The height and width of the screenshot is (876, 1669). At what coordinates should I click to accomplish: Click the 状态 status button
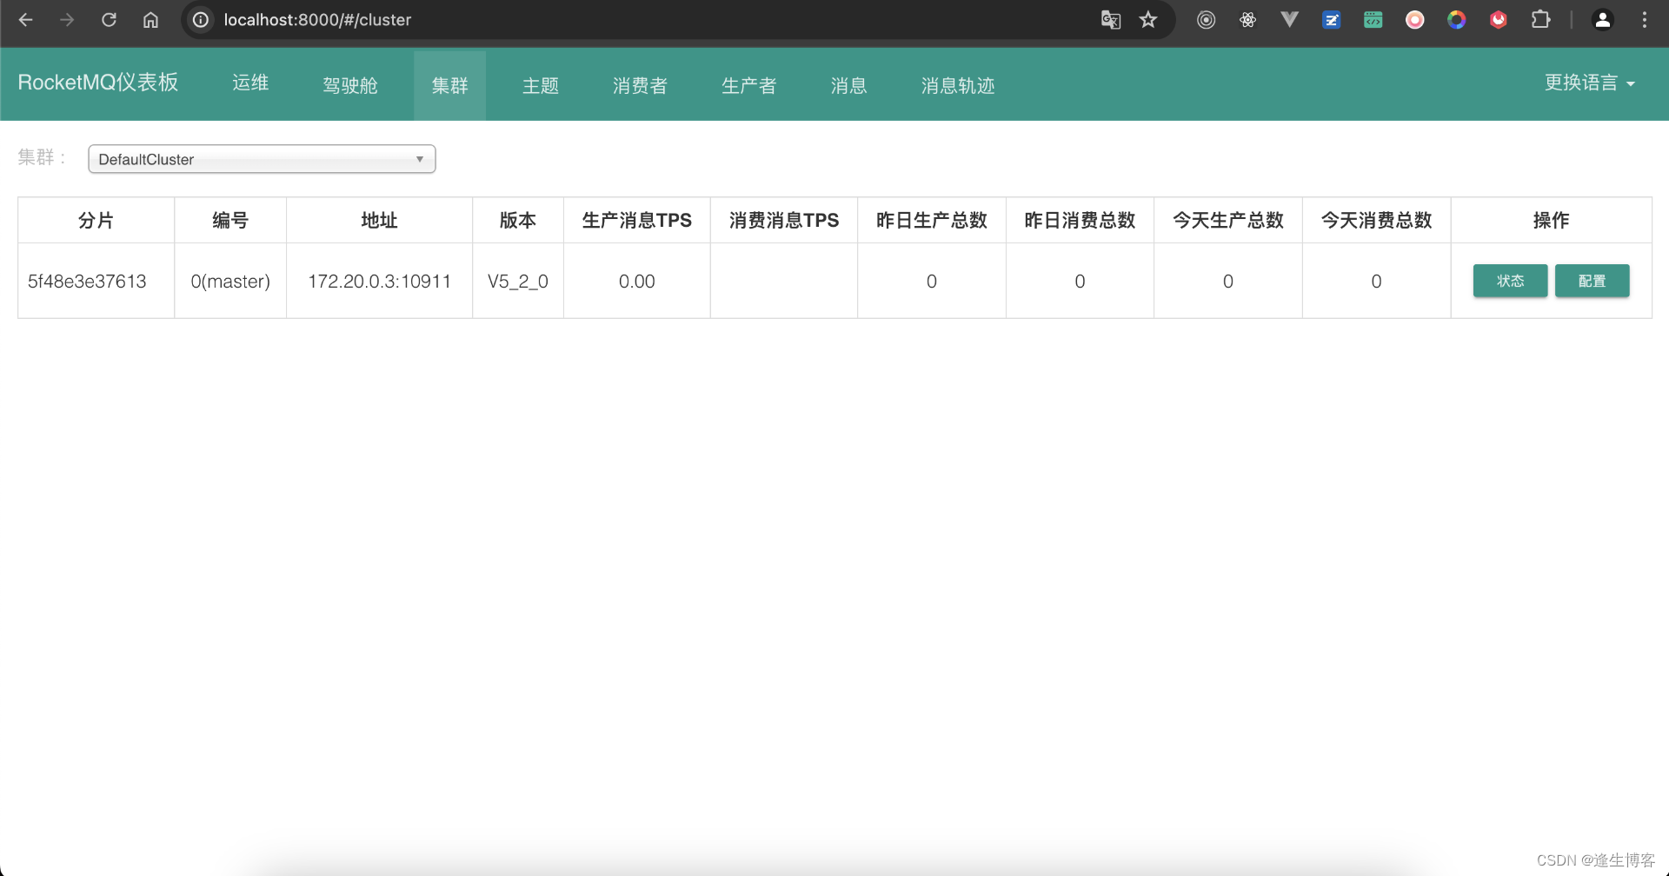pyautogui.click(x=1510, y=281)
